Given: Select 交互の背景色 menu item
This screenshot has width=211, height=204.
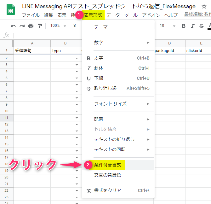Looking at the screenshot, I should [118, 175].
